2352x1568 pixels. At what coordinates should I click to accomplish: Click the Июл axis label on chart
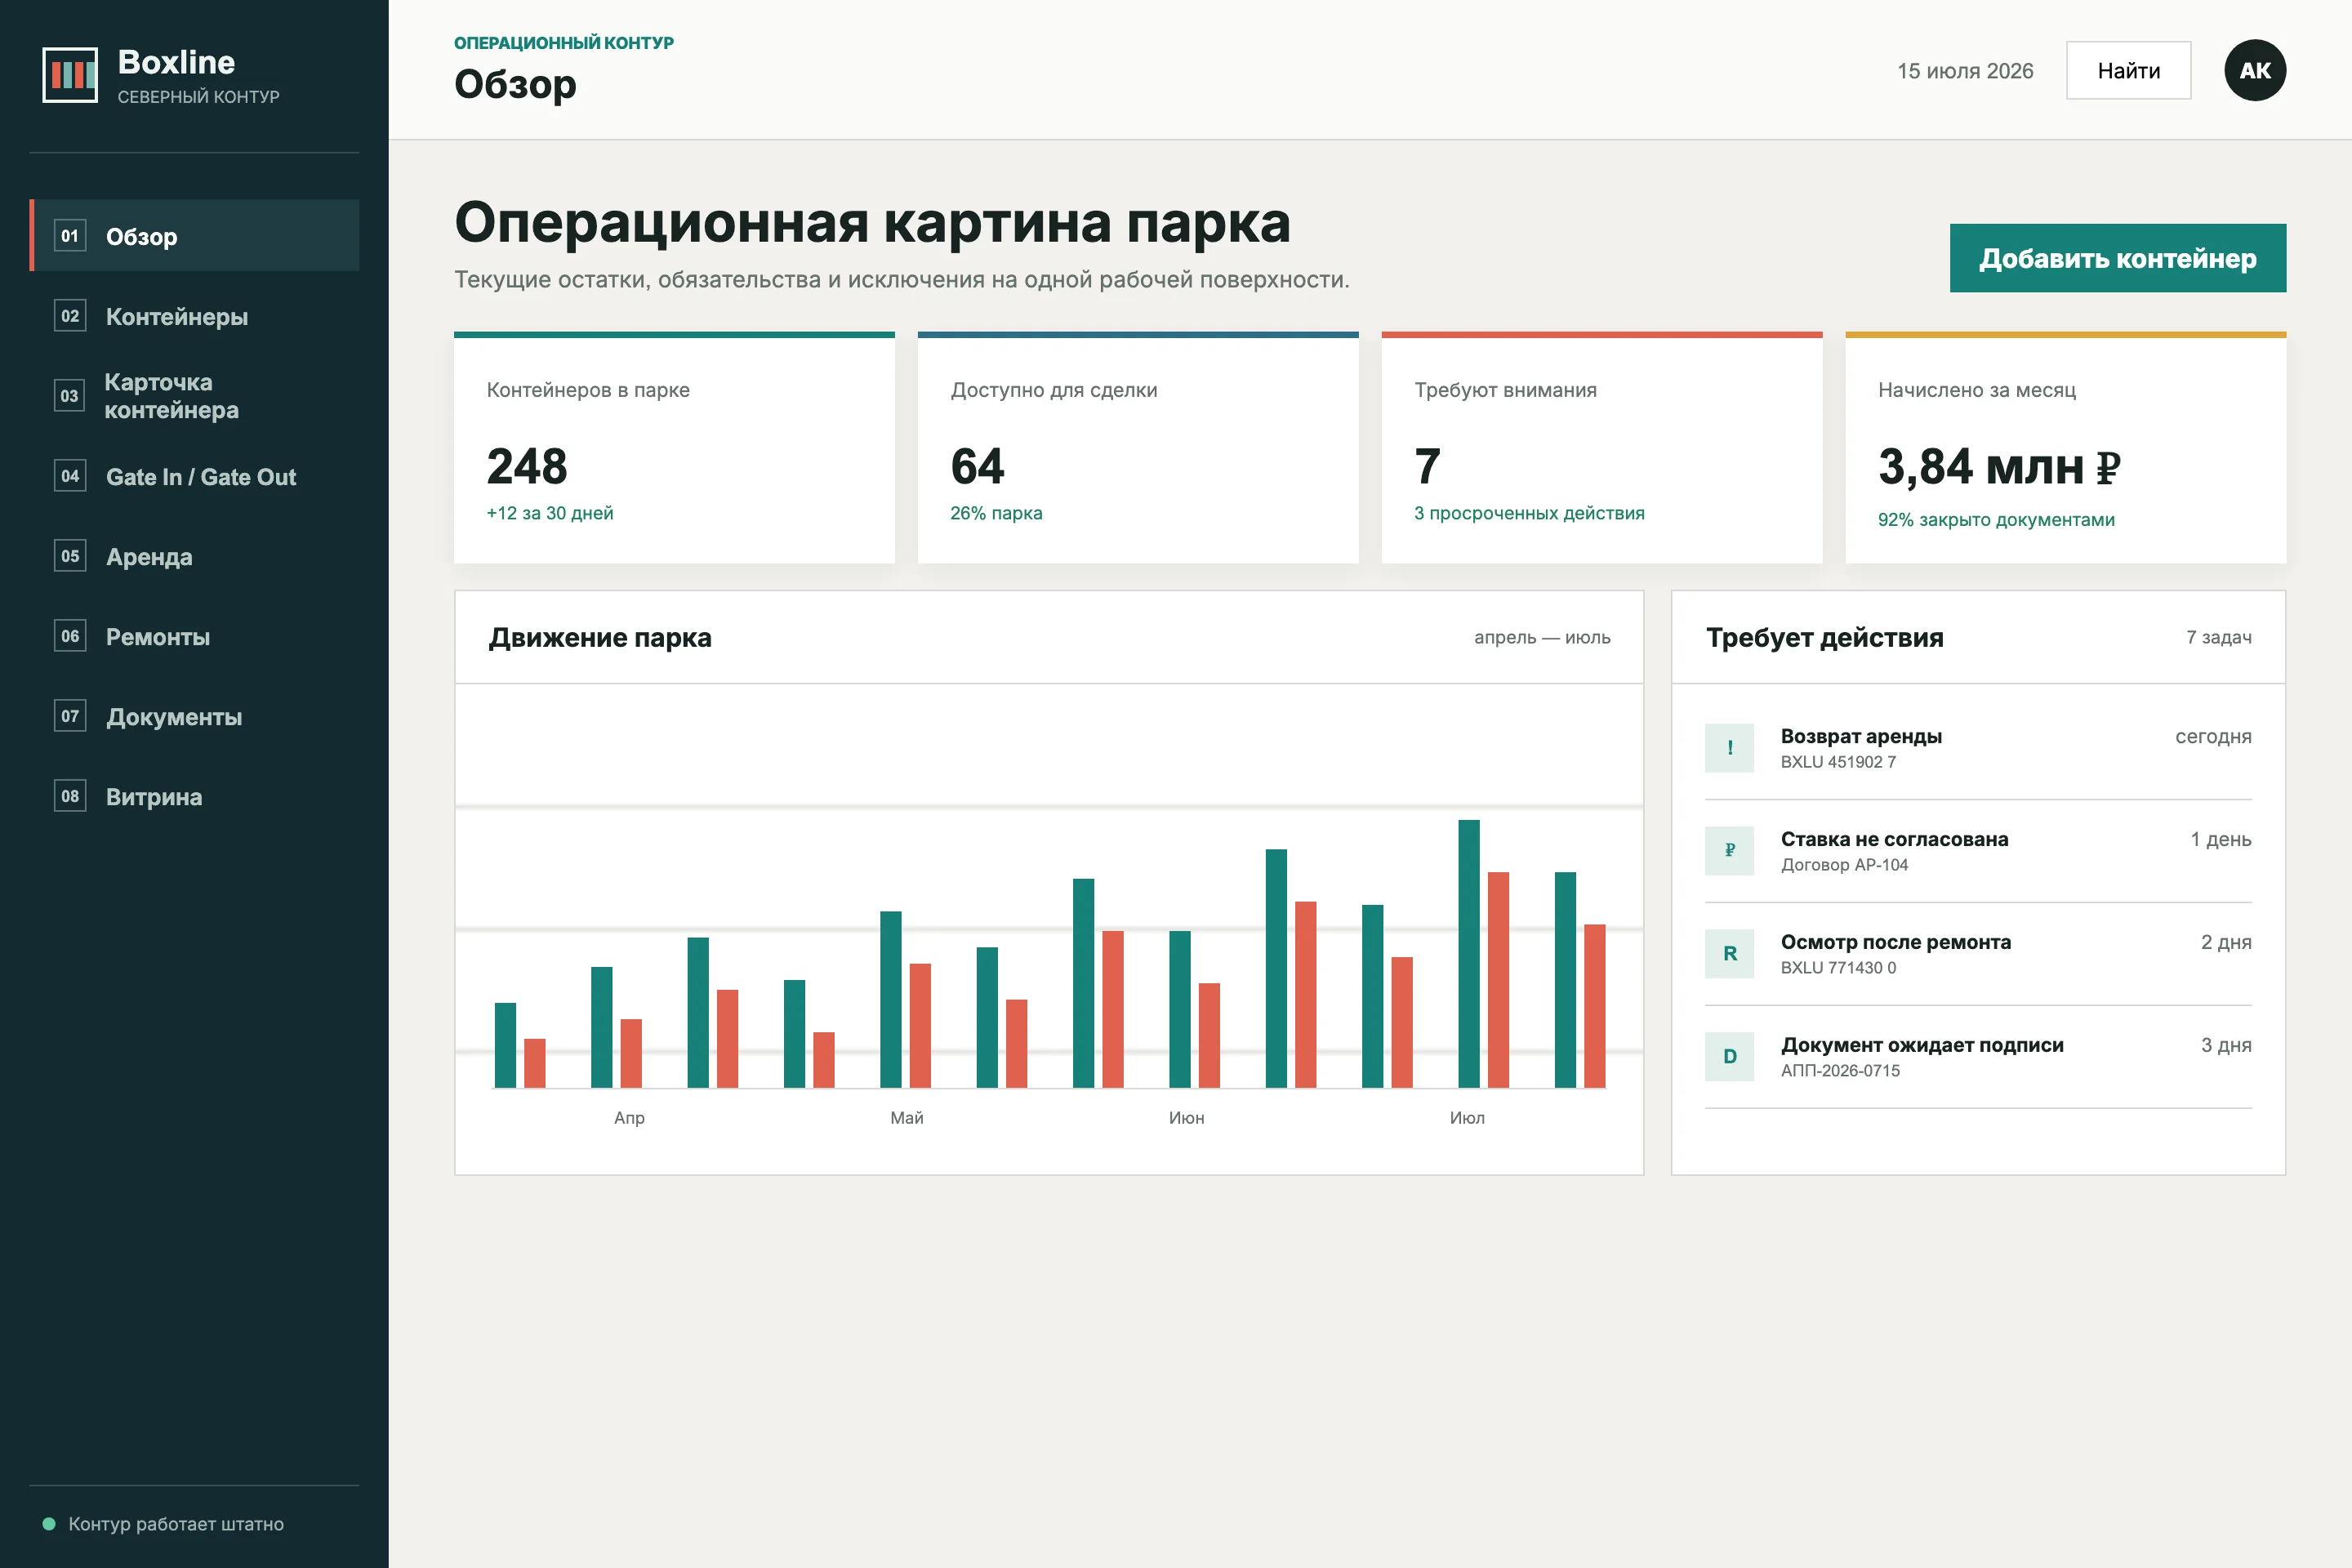(x=1467, y=1118)
